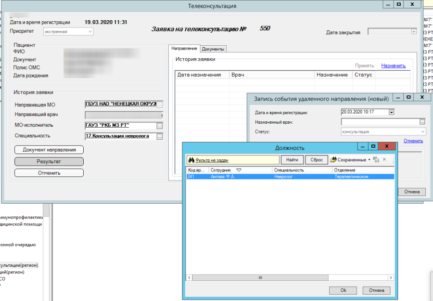Open the Сохраненные saved filters folder icon

tap(333, 159)
